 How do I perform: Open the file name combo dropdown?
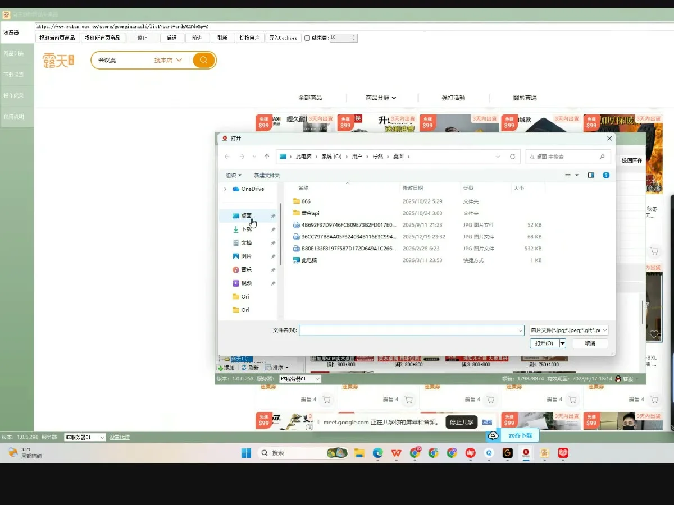coord(520,330)
